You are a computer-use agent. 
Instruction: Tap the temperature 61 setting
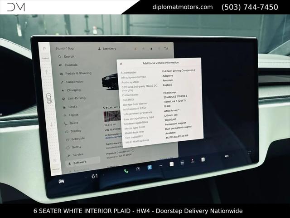pos(95,176)
